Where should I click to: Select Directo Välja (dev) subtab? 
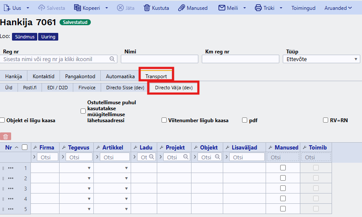(174, 88)
